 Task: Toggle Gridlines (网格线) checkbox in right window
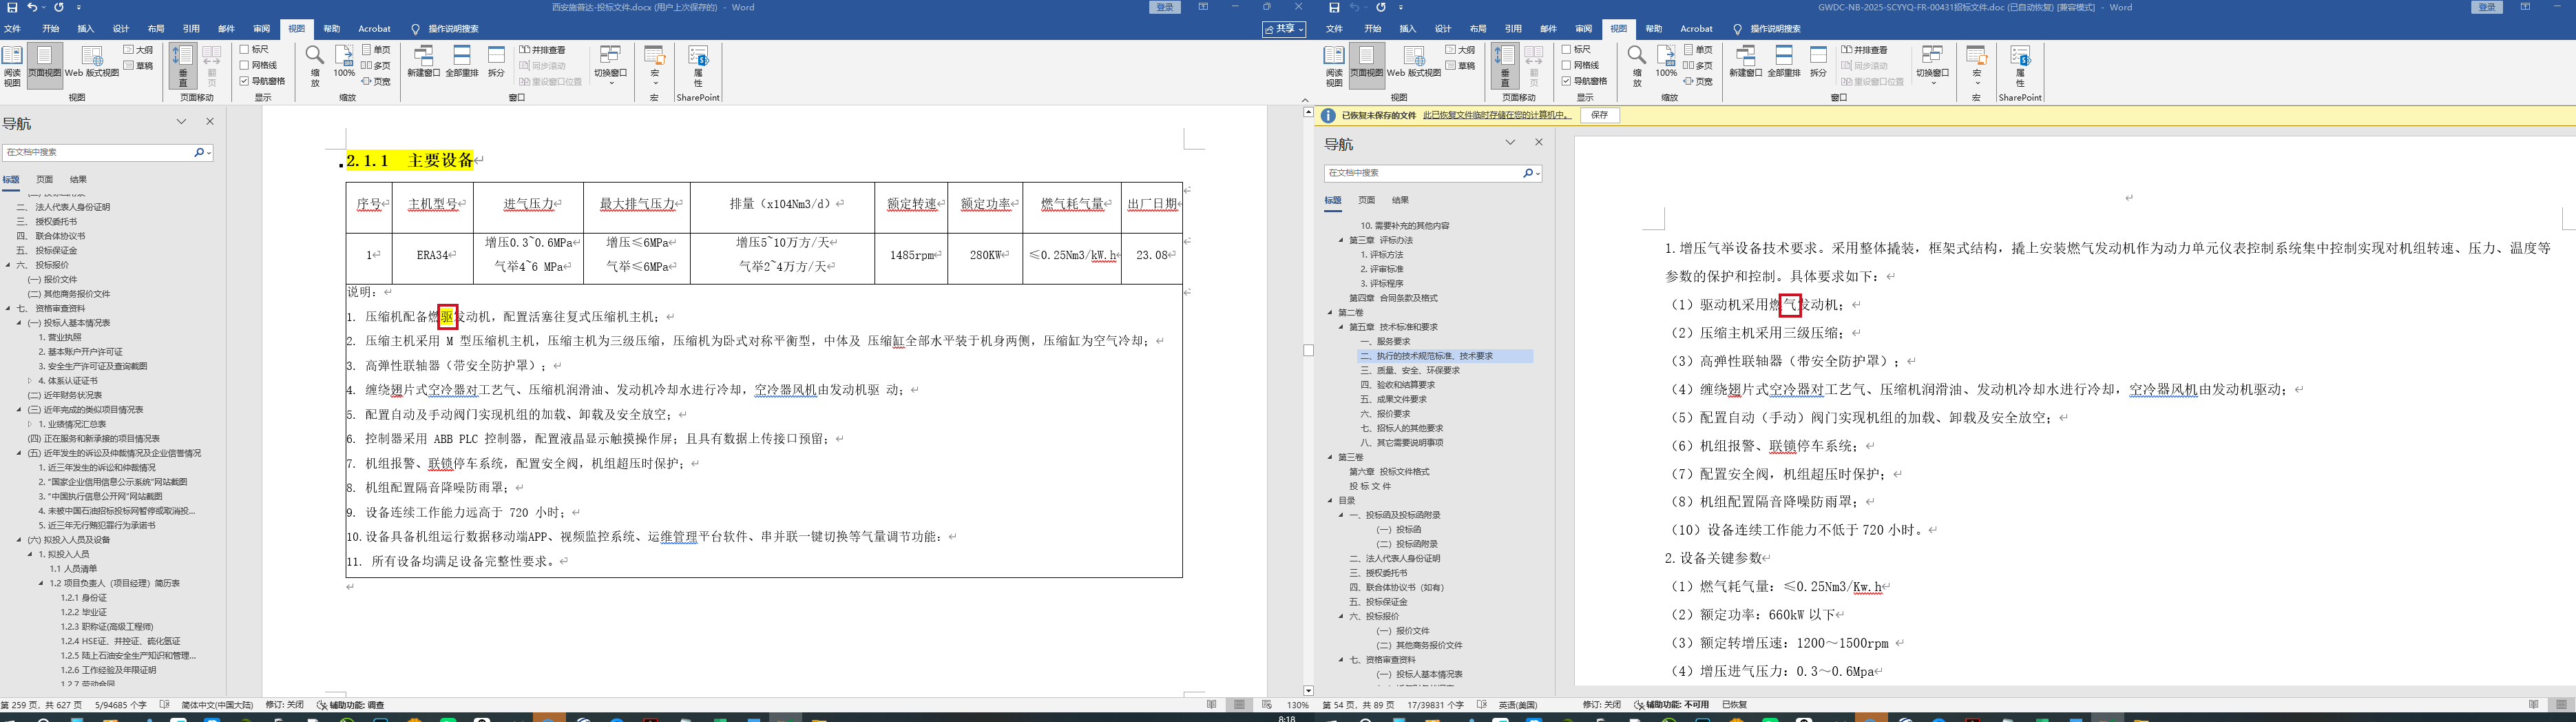(1567, 65)
